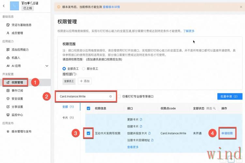This screenshot has height=163, width=245.
Task: Go back with the top-left arrow
Action: click(x=4, y=6)
